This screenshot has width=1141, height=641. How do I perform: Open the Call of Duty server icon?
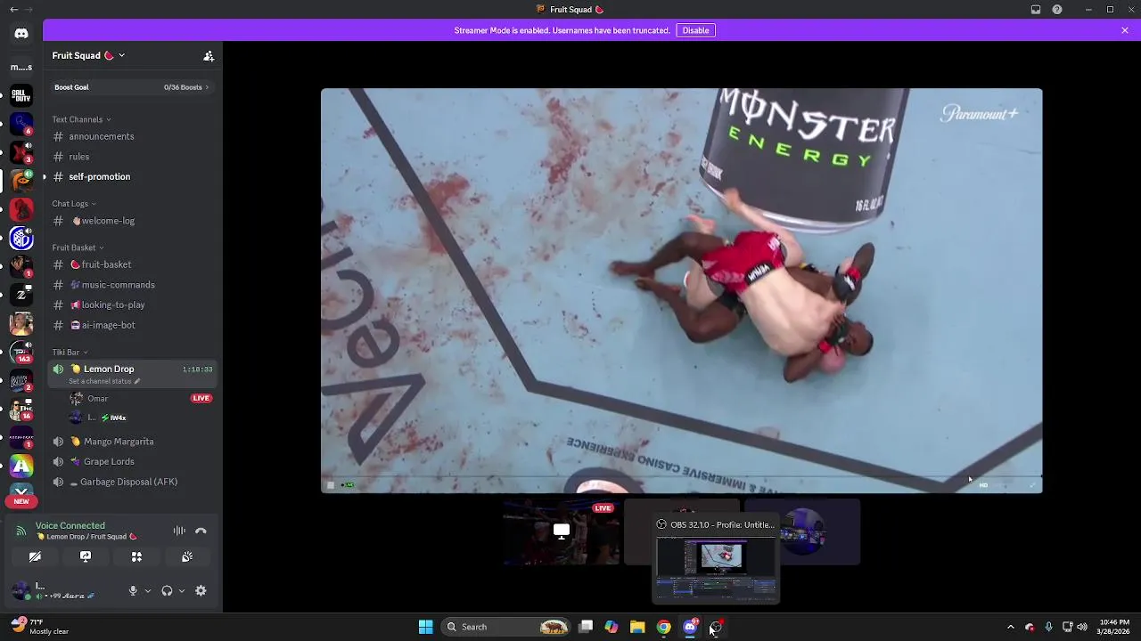click(21, 94)
